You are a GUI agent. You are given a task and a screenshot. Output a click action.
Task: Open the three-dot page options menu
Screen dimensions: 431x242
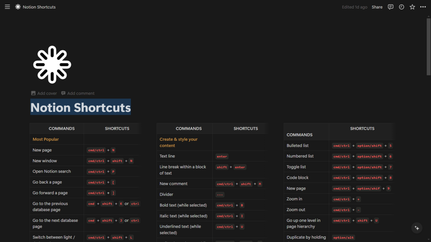pyautogui.click(x=423, y=7)
